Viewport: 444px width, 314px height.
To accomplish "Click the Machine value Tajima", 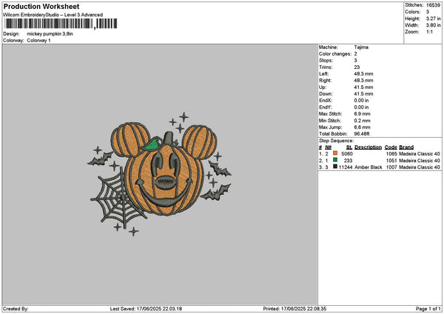I will 361,47.
